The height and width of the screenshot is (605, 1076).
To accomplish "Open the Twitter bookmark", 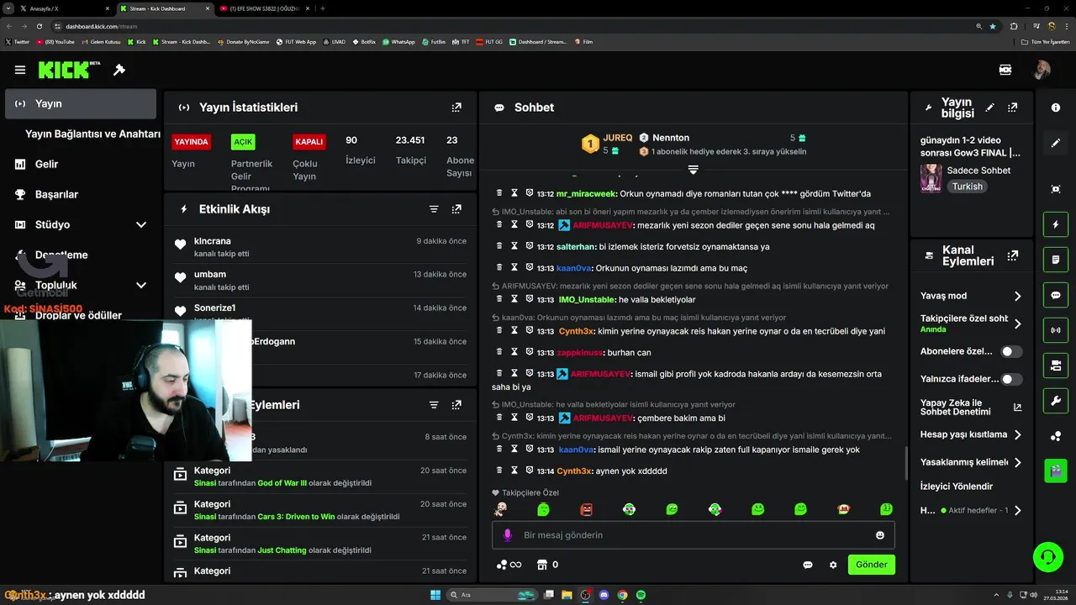I will 17,41.
